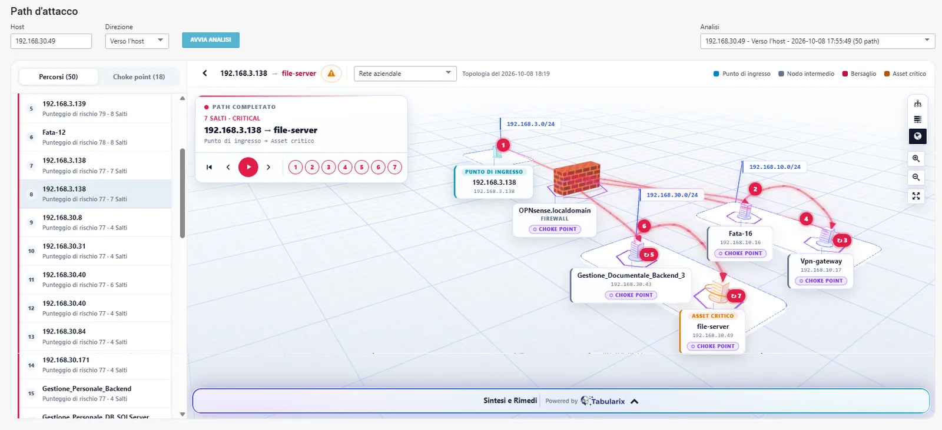
Task: Click the file-server asset critico card
Action: 713,331
